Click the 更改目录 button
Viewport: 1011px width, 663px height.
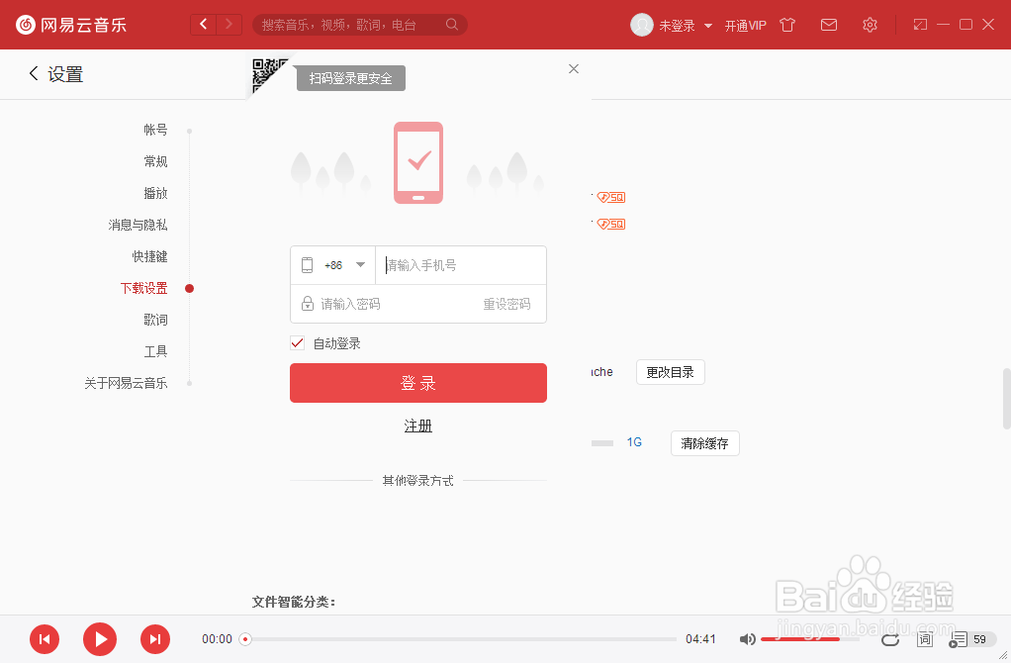671,372
